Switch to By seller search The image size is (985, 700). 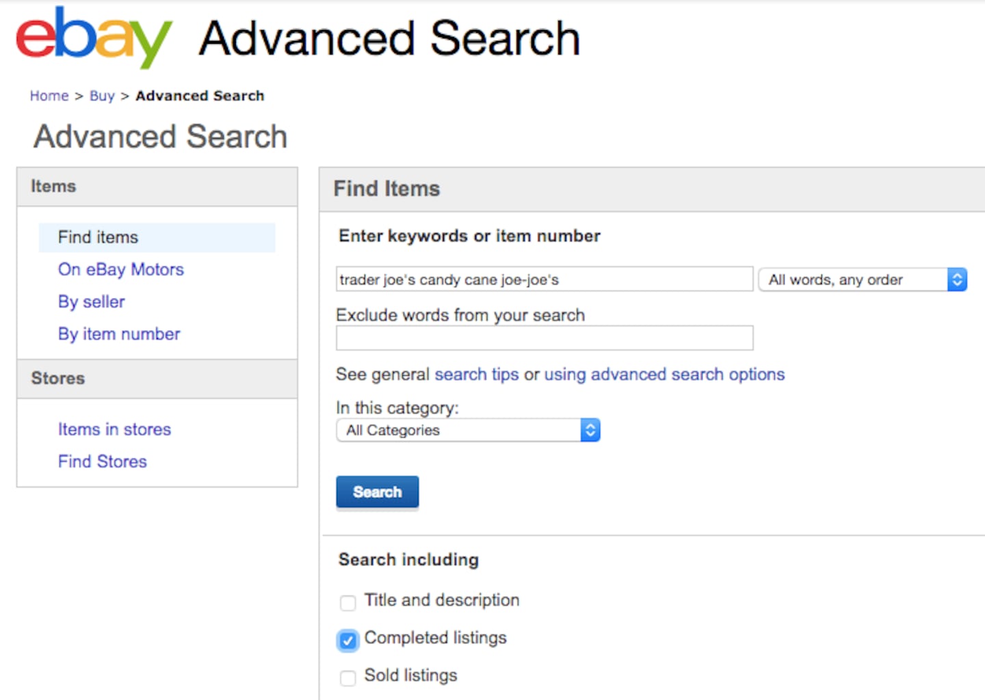click(x=92, y=301)
